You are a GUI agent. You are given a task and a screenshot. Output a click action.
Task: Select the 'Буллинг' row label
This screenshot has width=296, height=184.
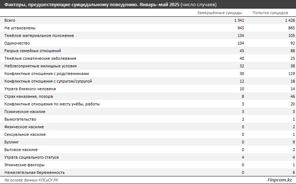(12, 142)
